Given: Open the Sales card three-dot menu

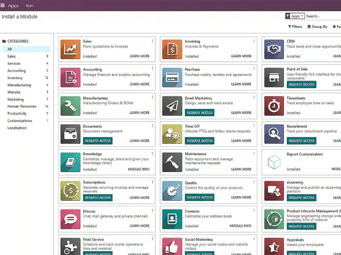Looking at the screenshot, I should [152, 41].
